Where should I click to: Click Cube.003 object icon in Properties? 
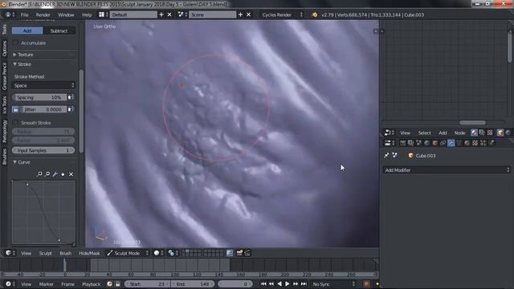(410, 156)
